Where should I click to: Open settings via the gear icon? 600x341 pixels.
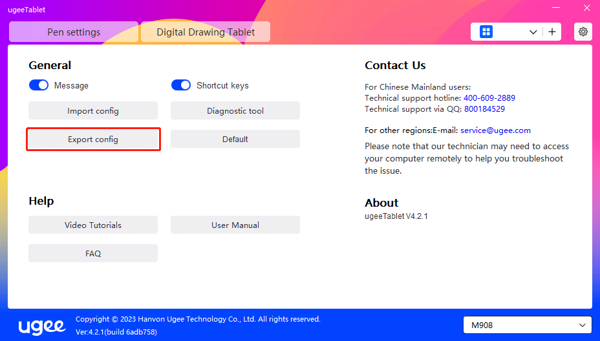click(x=583, y=32)
